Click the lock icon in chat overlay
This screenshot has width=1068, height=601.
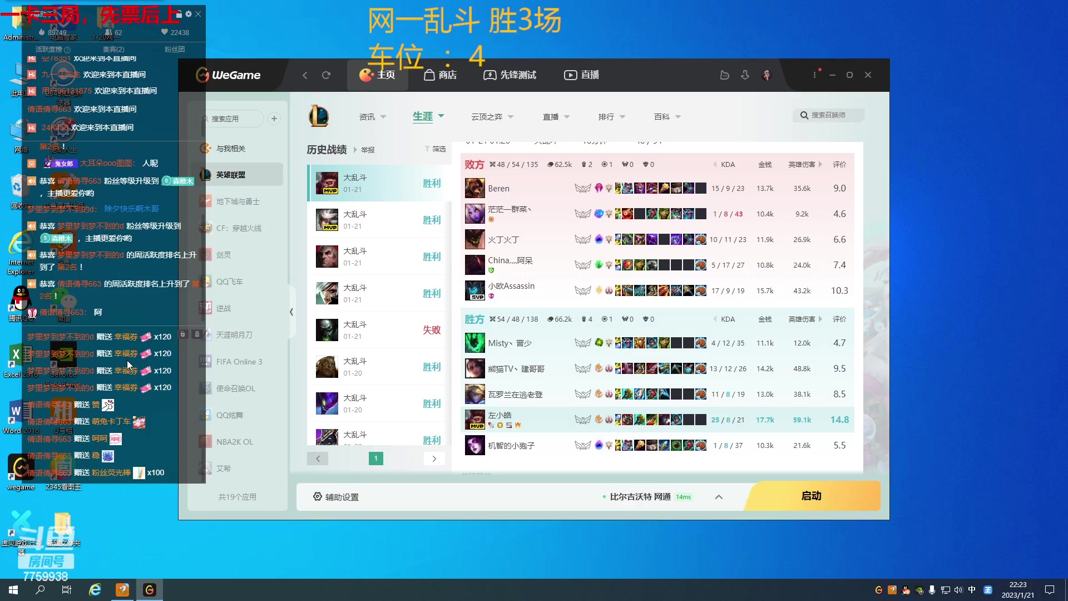coord(182,334)
